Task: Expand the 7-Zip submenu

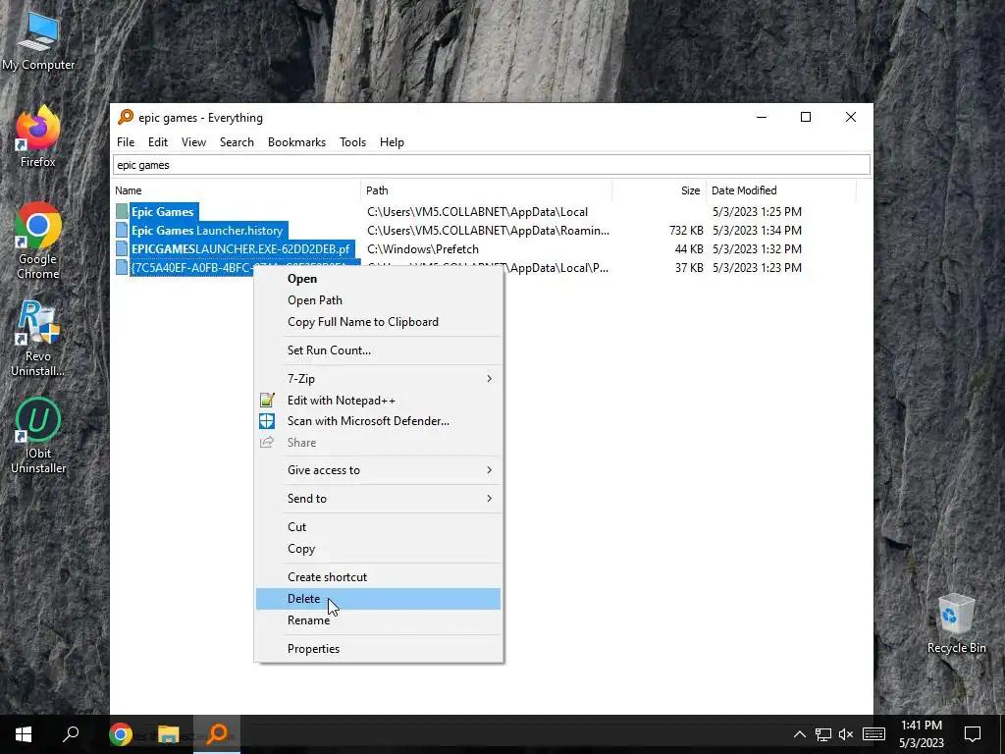Action: [x=378, y=378]
